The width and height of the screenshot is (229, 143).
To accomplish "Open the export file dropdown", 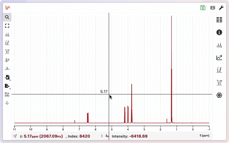I will coord(7,86).
